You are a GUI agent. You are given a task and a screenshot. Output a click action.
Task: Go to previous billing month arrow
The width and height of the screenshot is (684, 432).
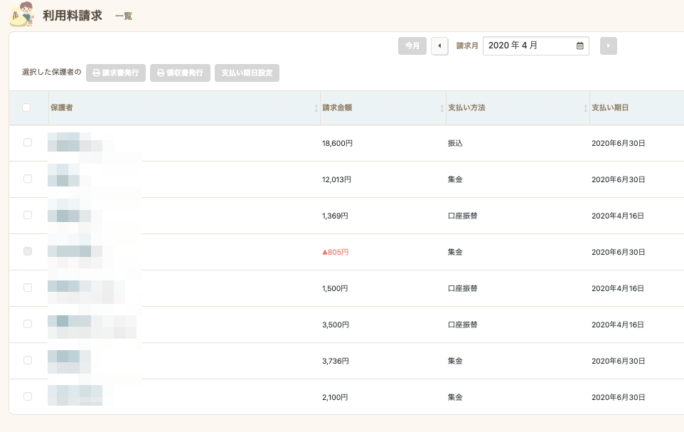(x=439, y=46)
